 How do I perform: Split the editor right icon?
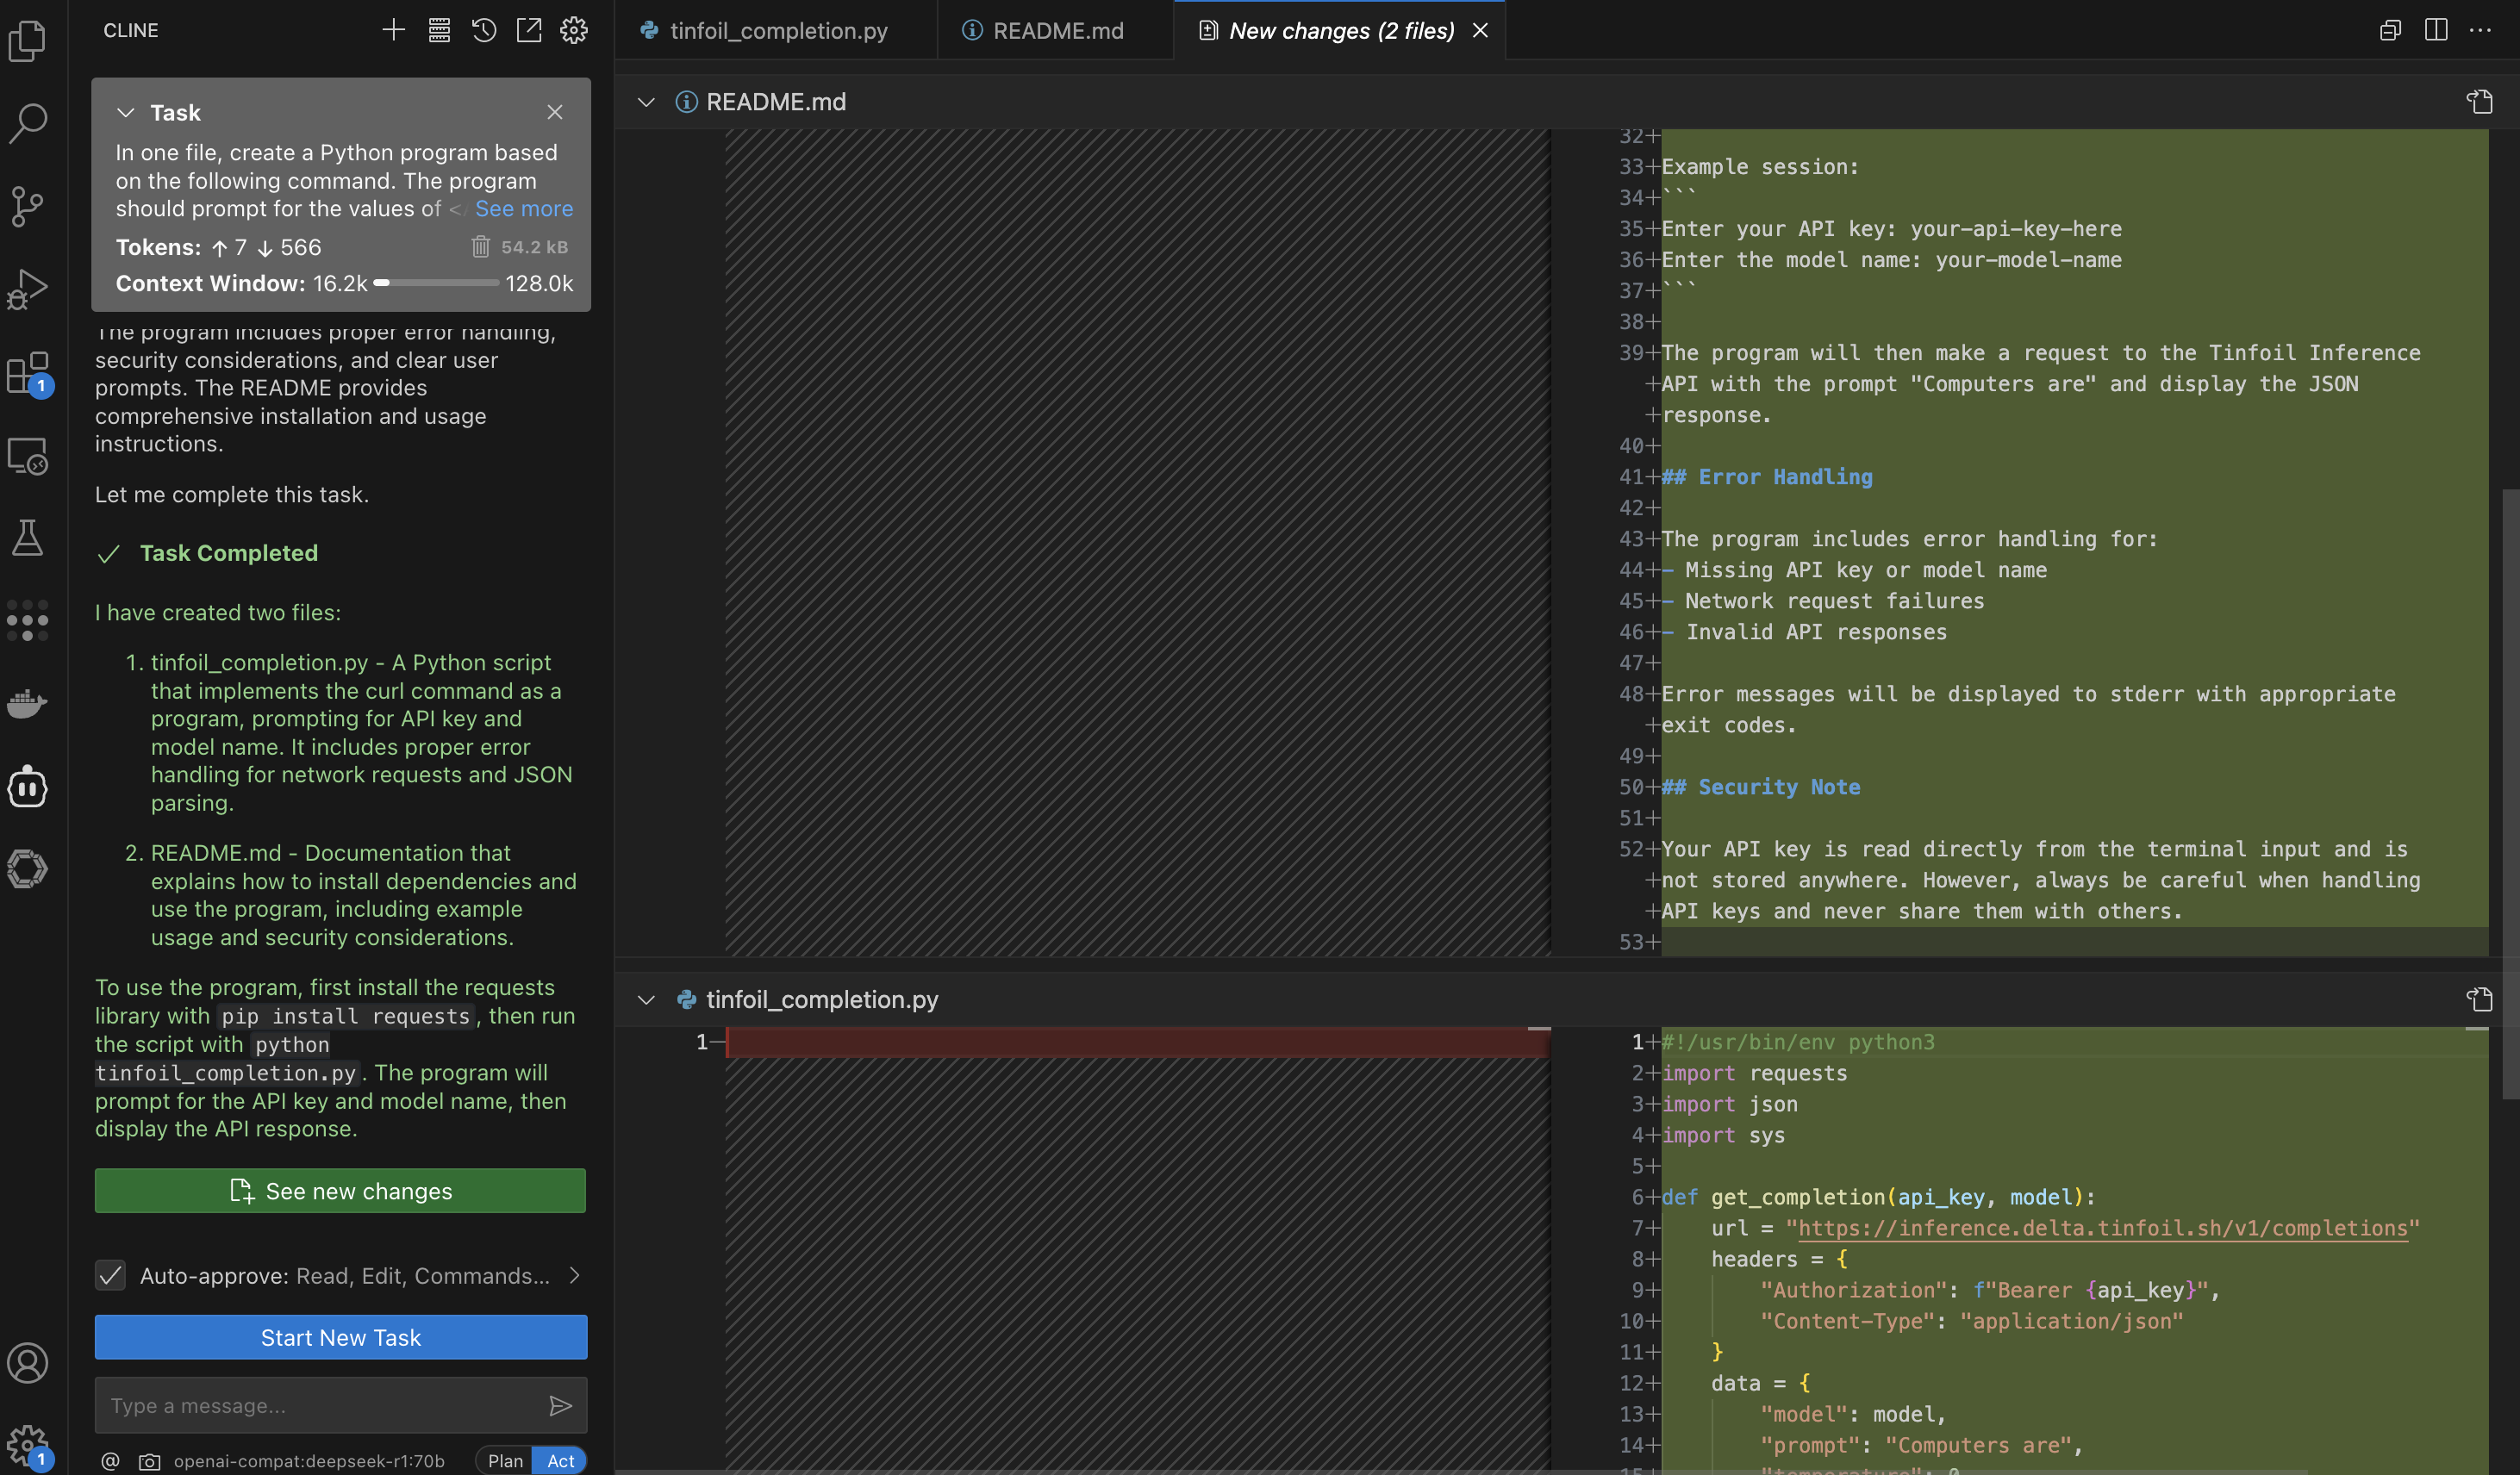coord(2436,30)
